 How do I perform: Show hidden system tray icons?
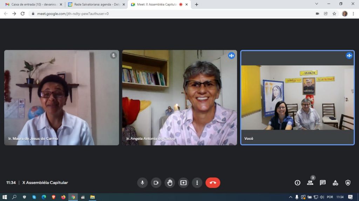point(290,197)
